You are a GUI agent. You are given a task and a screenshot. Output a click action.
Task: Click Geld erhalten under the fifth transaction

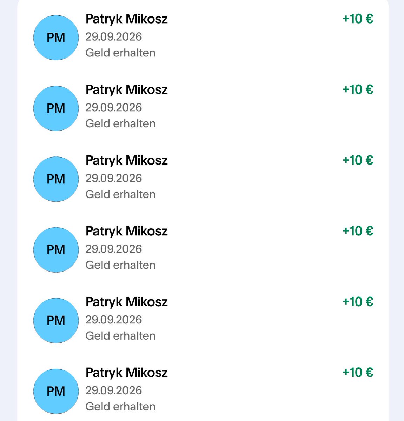120,336
